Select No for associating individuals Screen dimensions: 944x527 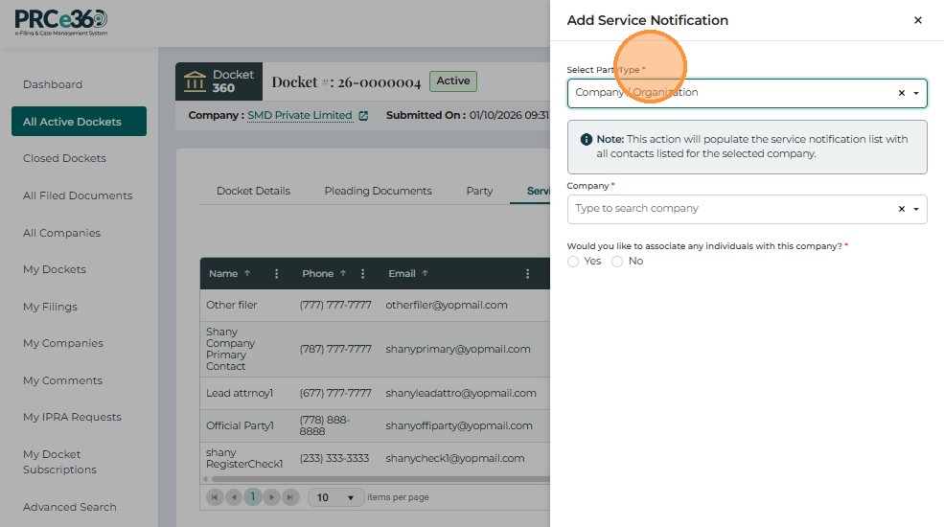617,262
